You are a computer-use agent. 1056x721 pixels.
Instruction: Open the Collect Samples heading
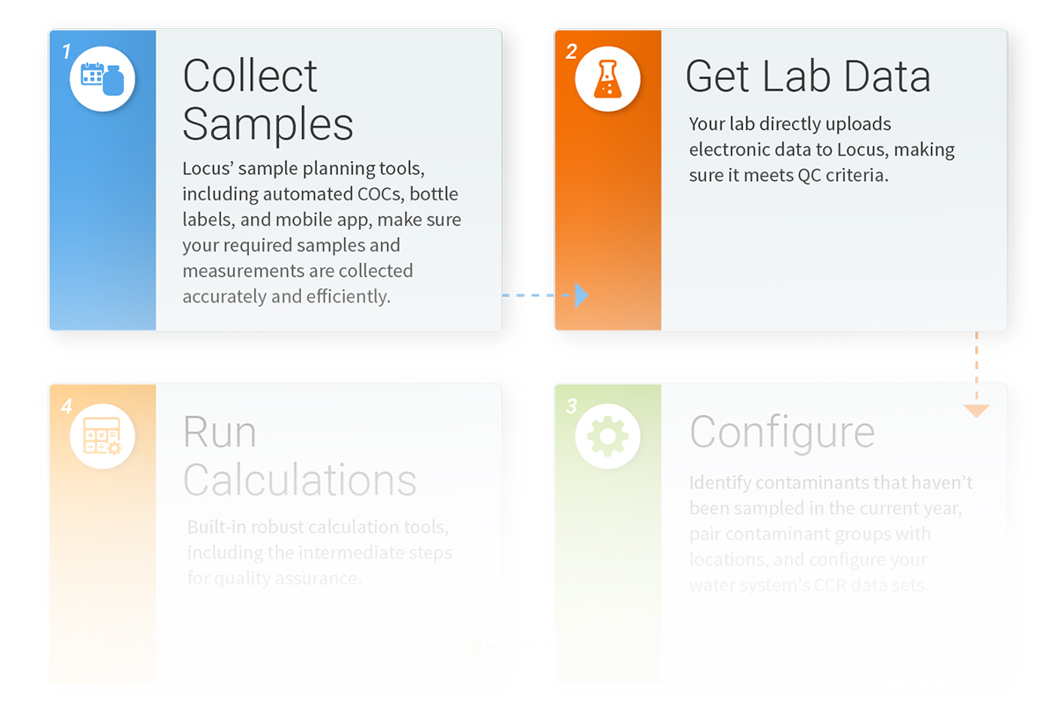point(268,99)
